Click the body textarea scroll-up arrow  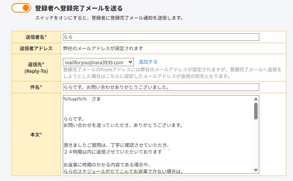point(256,99)
